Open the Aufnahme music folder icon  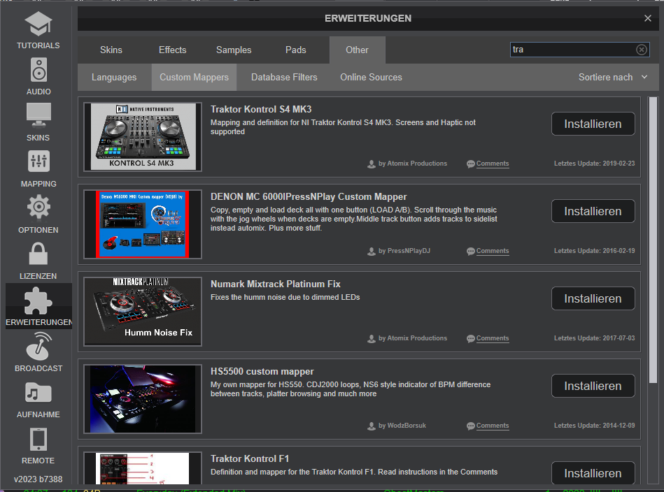[x=38, y=392]
